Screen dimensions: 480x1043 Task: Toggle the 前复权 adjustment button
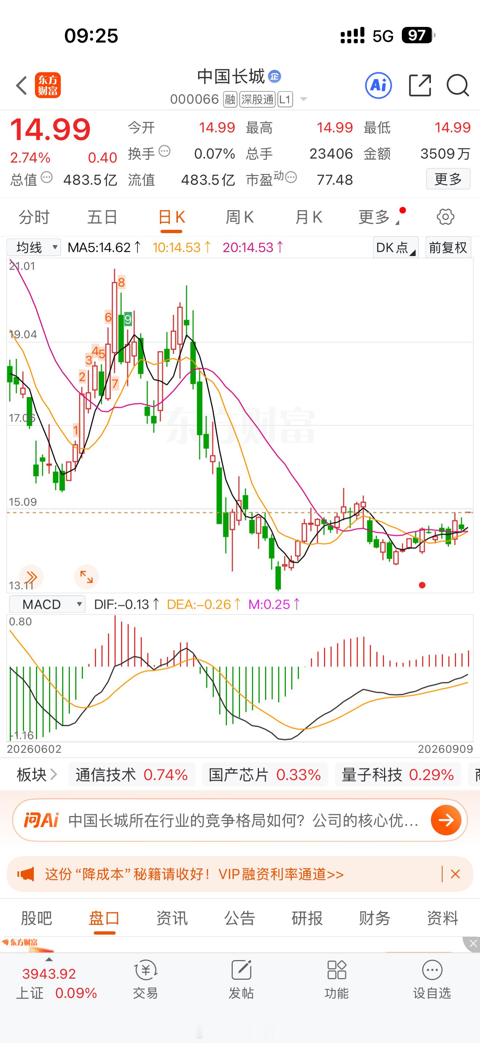pos(448,247)
